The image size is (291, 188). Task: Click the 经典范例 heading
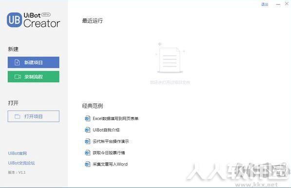(x=93, y=106)
